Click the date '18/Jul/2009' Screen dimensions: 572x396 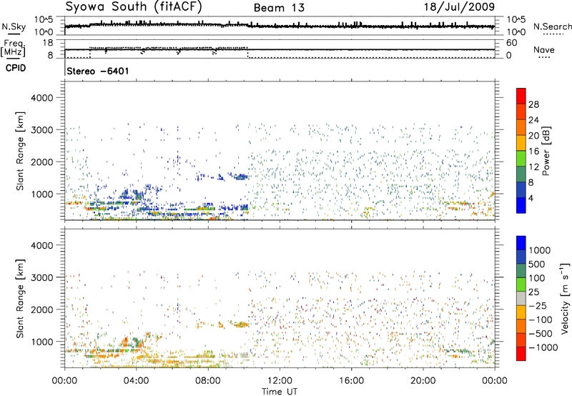pos(459,7)
